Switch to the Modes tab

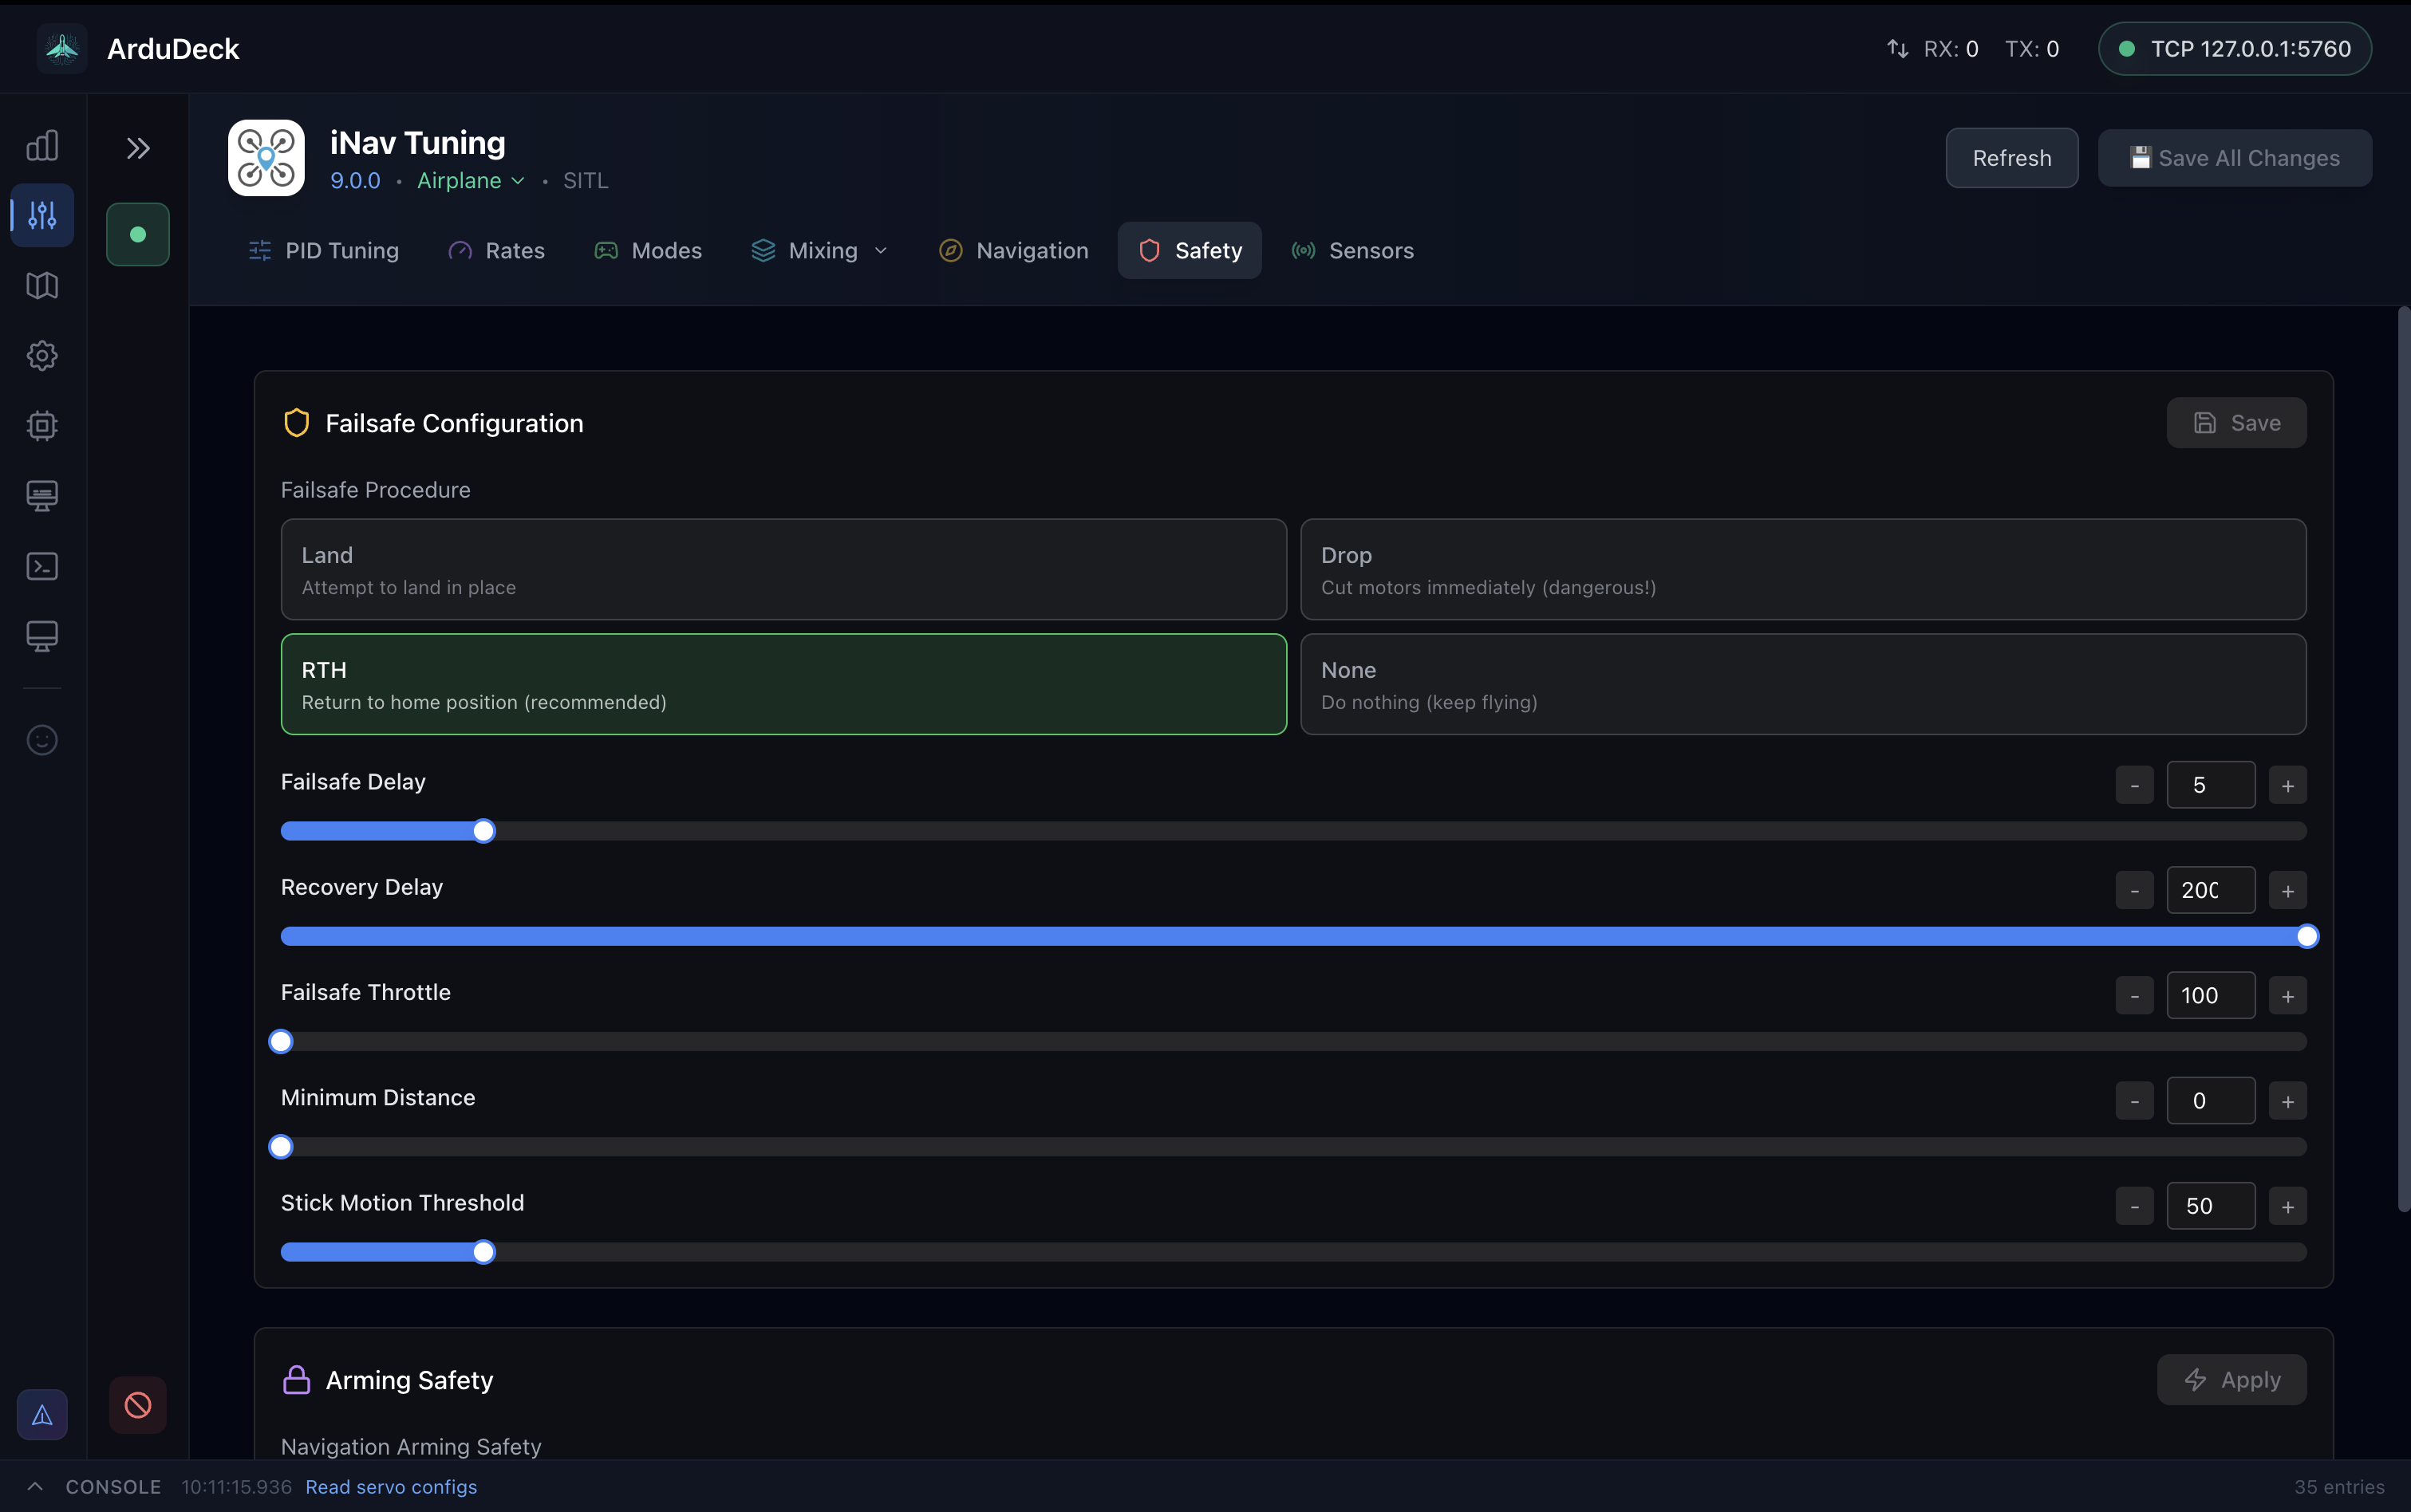tap(649, 251)
